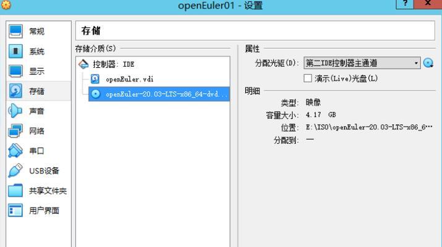This screenshot has width=442, height=247.
Task: Open the 声音 audio speaker icon
Action: tap(15, 111)
